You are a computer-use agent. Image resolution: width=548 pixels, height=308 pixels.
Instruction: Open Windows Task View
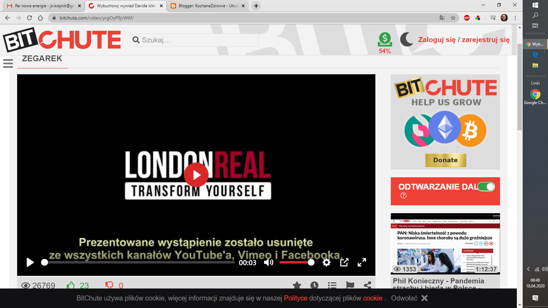click(x=535, y=25)
